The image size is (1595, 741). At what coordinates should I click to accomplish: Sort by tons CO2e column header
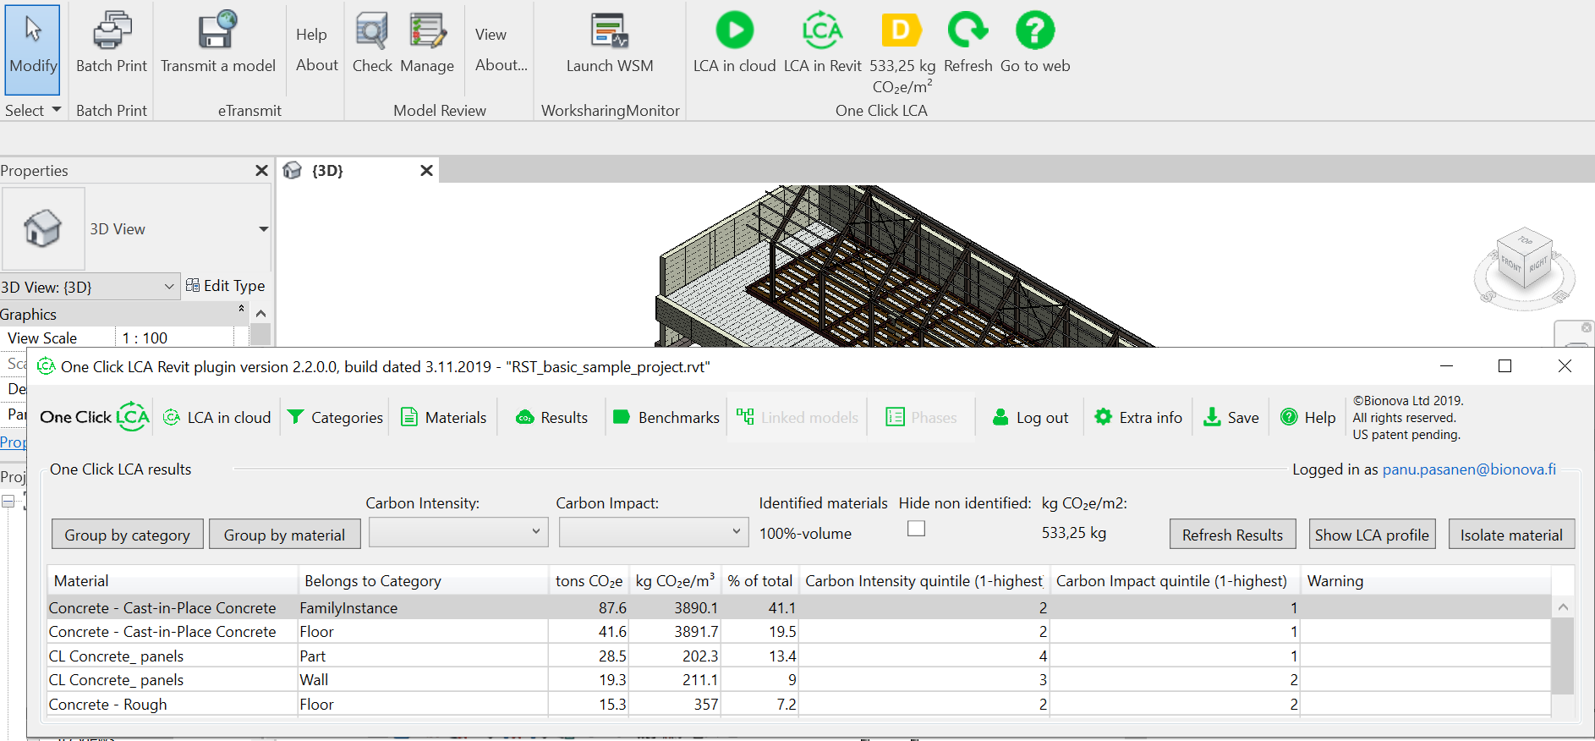[589, 581]
